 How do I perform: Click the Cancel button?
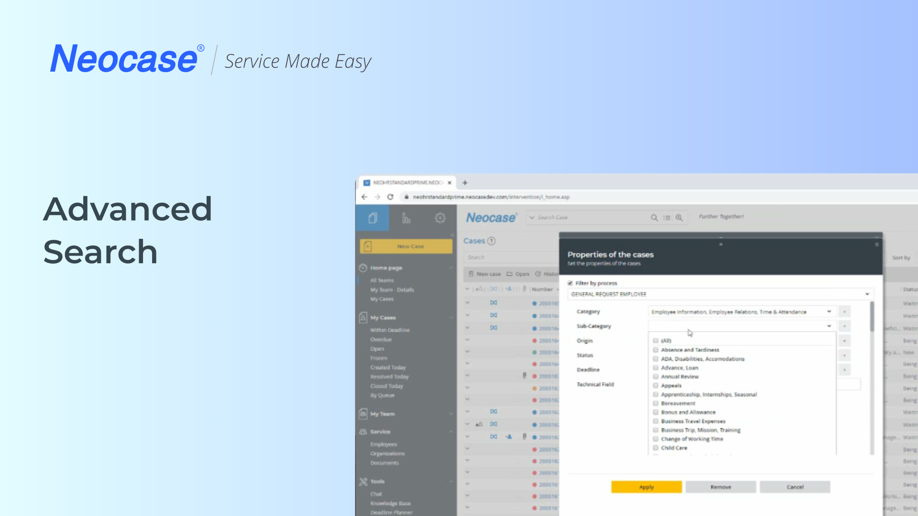pyautogui.click(x=795, y=487)
